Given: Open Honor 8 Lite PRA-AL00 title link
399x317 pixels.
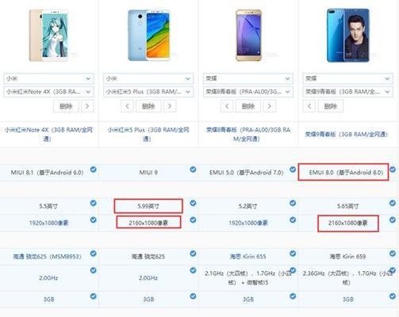Looking at the screenshot, I should point(248,134).
